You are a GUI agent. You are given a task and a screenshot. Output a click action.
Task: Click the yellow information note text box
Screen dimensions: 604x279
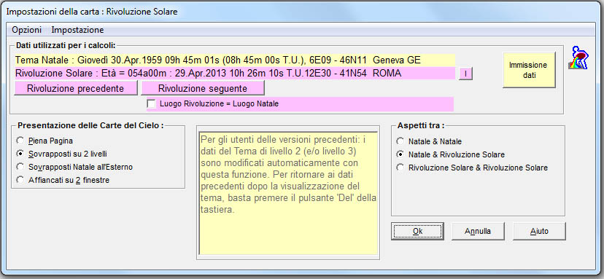click(288, 194)
